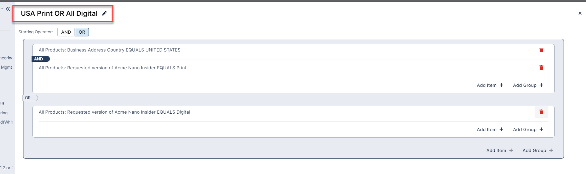Click the USA Print OR All Digital title
The image size is (586, 174).
(59, 13)
